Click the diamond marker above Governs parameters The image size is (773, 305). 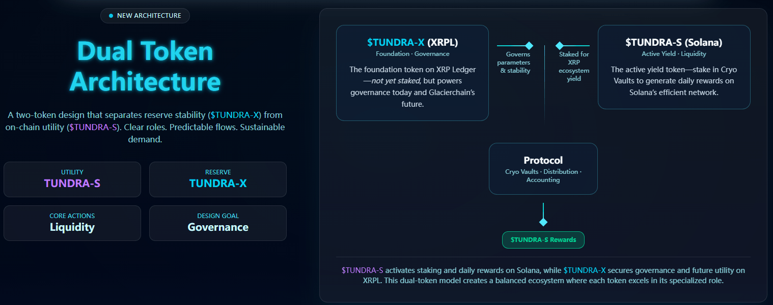[x=529, y=46]
